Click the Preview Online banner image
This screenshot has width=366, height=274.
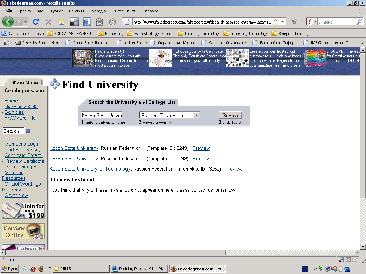[x=23, y=231]
